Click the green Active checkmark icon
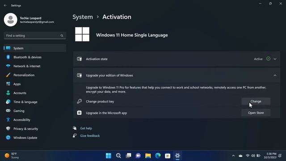The height and width of the screenshot is (161, 286). [x=268, y=59]
